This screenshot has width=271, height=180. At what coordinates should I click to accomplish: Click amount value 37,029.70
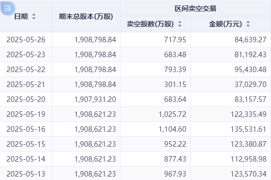(251, 85)
